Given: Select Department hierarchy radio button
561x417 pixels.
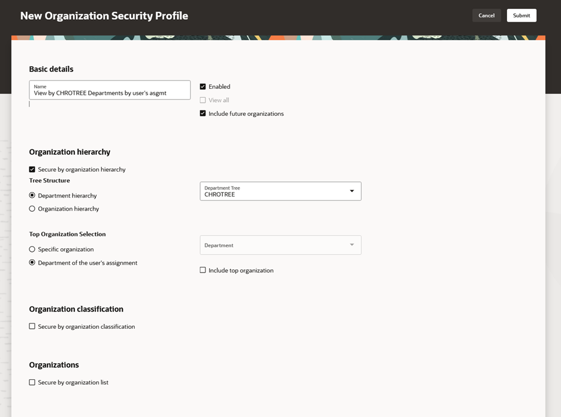Looking at the screenshot, I should [32, 196].
